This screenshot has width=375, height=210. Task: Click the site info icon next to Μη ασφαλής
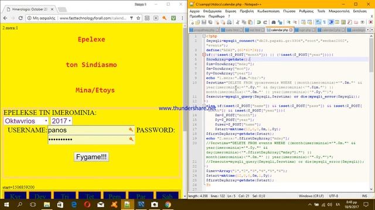[x=29, y=18]
